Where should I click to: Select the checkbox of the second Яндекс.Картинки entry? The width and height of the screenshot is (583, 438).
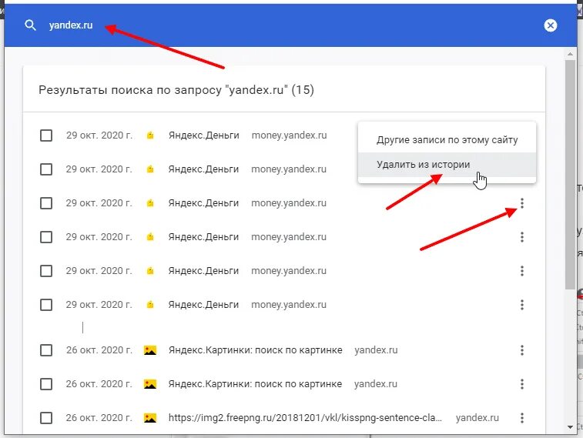[46, 384]
